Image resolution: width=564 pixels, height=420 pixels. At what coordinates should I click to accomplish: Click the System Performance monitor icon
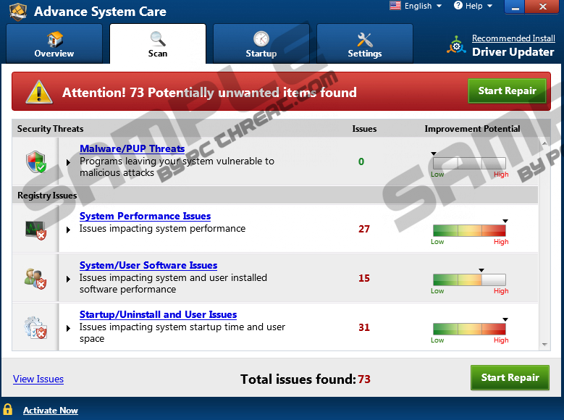[x=35, y=230]
